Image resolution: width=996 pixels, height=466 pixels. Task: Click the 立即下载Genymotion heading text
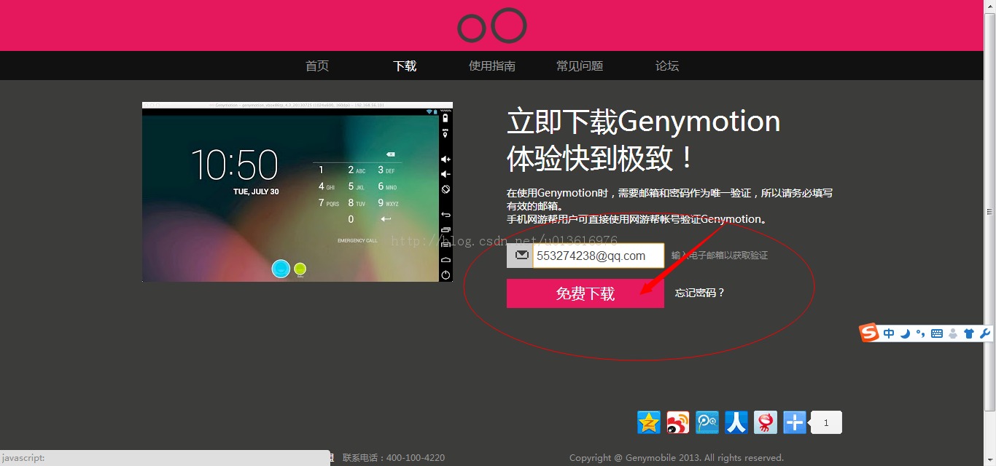[644, 122]
